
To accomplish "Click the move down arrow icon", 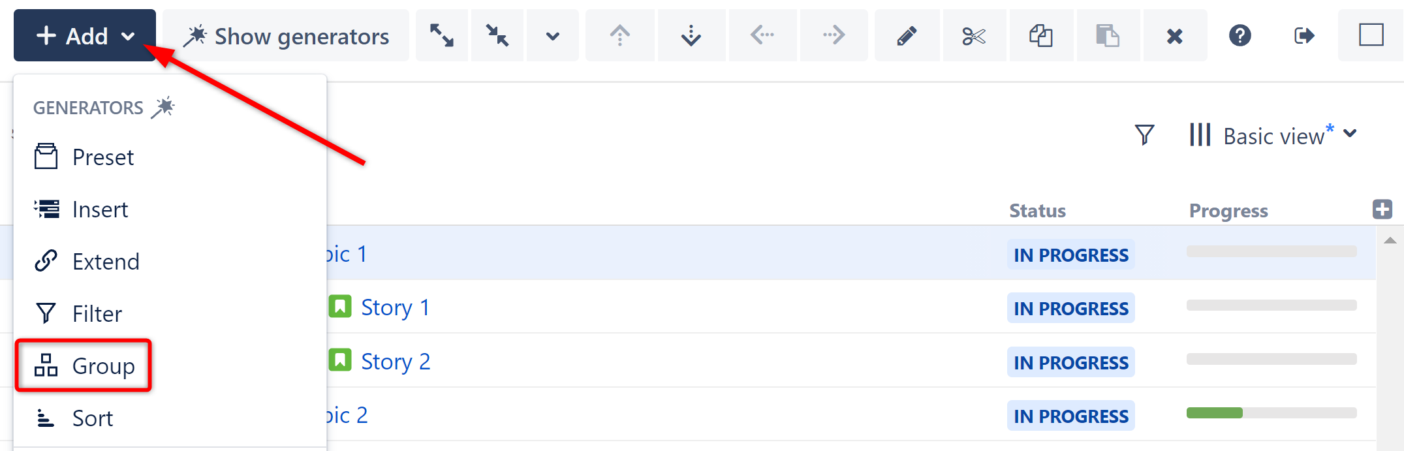I will (x=691, y=35).
